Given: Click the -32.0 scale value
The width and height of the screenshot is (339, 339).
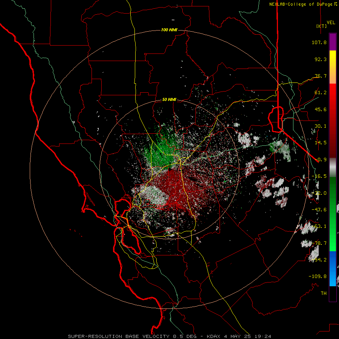Looking at the screenshot, I should (x=319, y=193).
